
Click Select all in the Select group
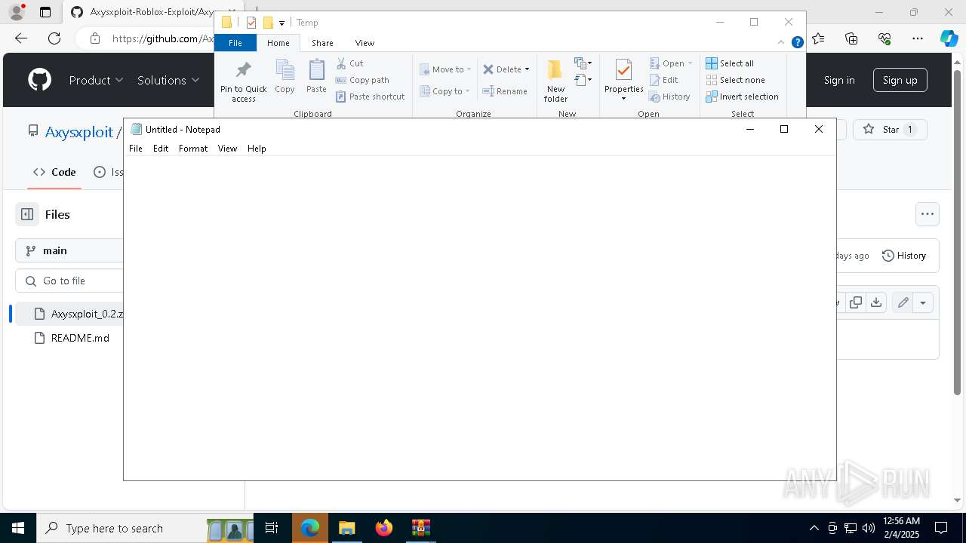pyautogui.click(x=730, y=63)
